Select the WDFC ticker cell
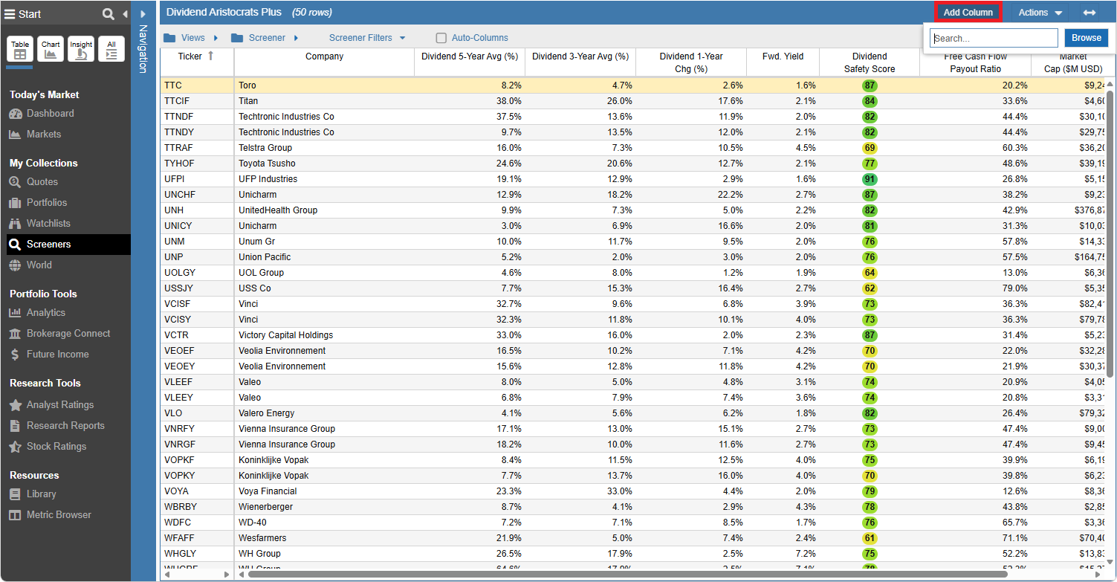Screen dimensions: 1117x582 click(197, 523)
